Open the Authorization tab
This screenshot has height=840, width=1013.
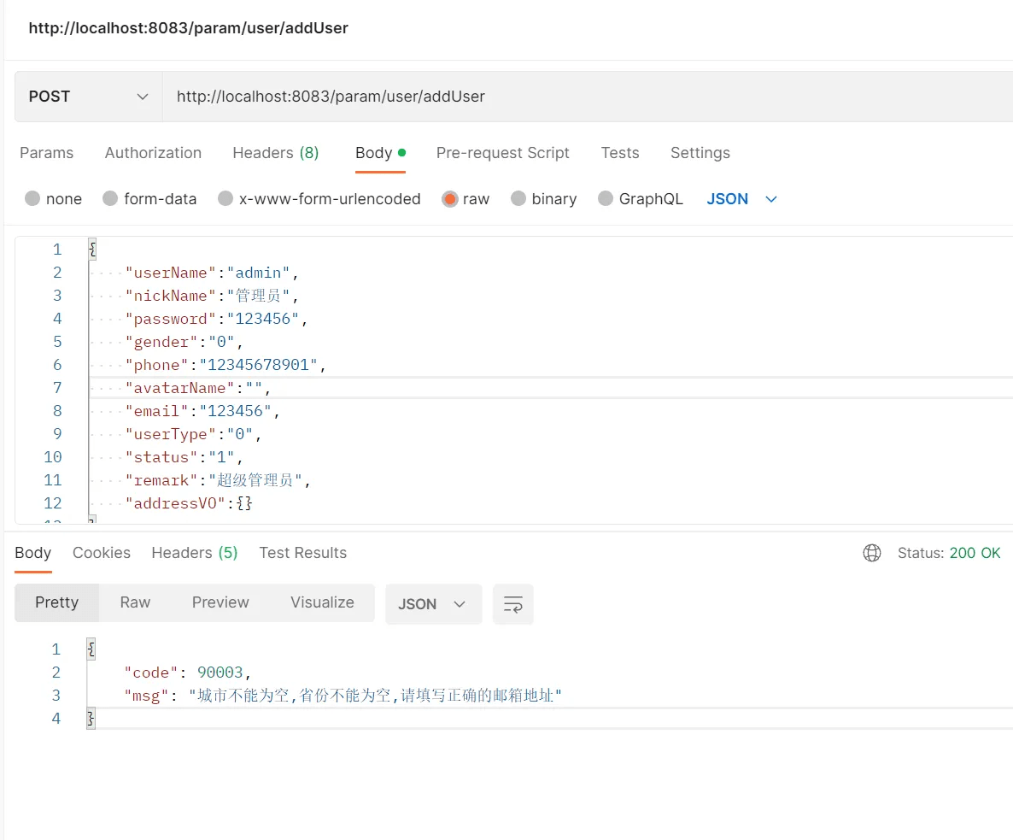(153, 153)
